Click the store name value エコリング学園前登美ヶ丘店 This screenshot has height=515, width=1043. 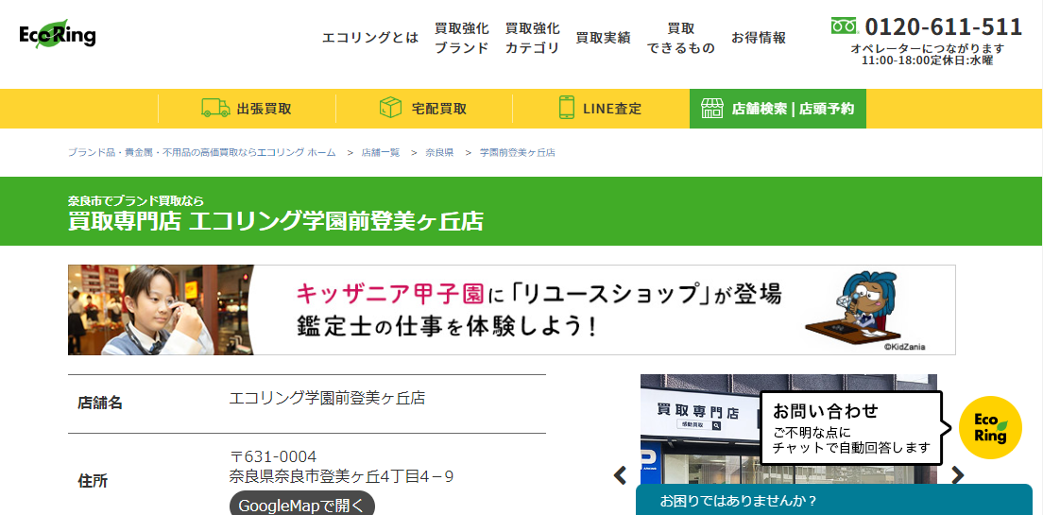coord(327,398)
